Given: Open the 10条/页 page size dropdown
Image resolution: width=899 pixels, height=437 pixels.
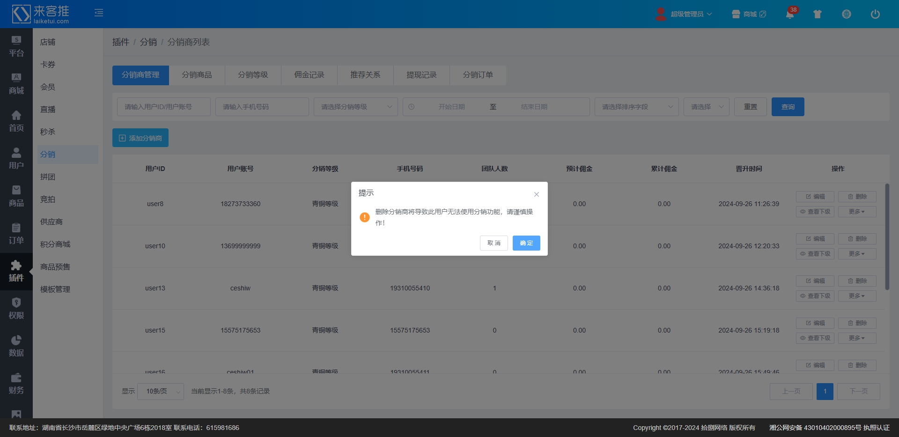Looking at the screenshot, I should coord(161,391).
